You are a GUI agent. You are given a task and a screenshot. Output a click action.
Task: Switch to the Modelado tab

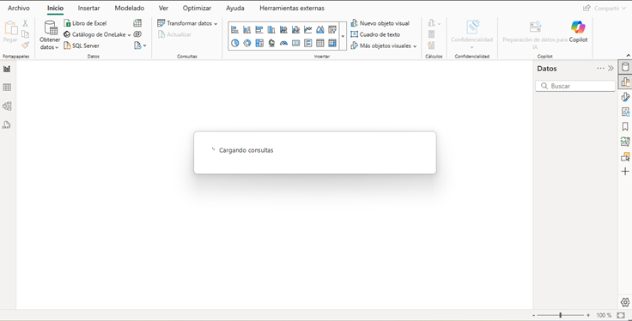pyautogui.click(x=130, y=8)
